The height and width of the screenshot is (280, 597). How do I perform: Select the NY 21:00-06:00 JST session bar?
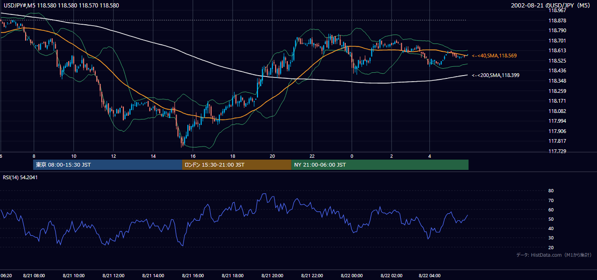380,165
